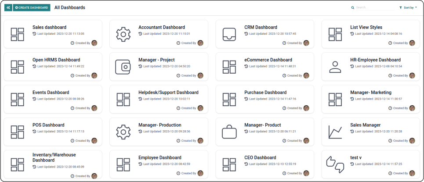Open the Sort by dropdown
This screenshot has height=182, width=424.
click(x=408, y=7)
